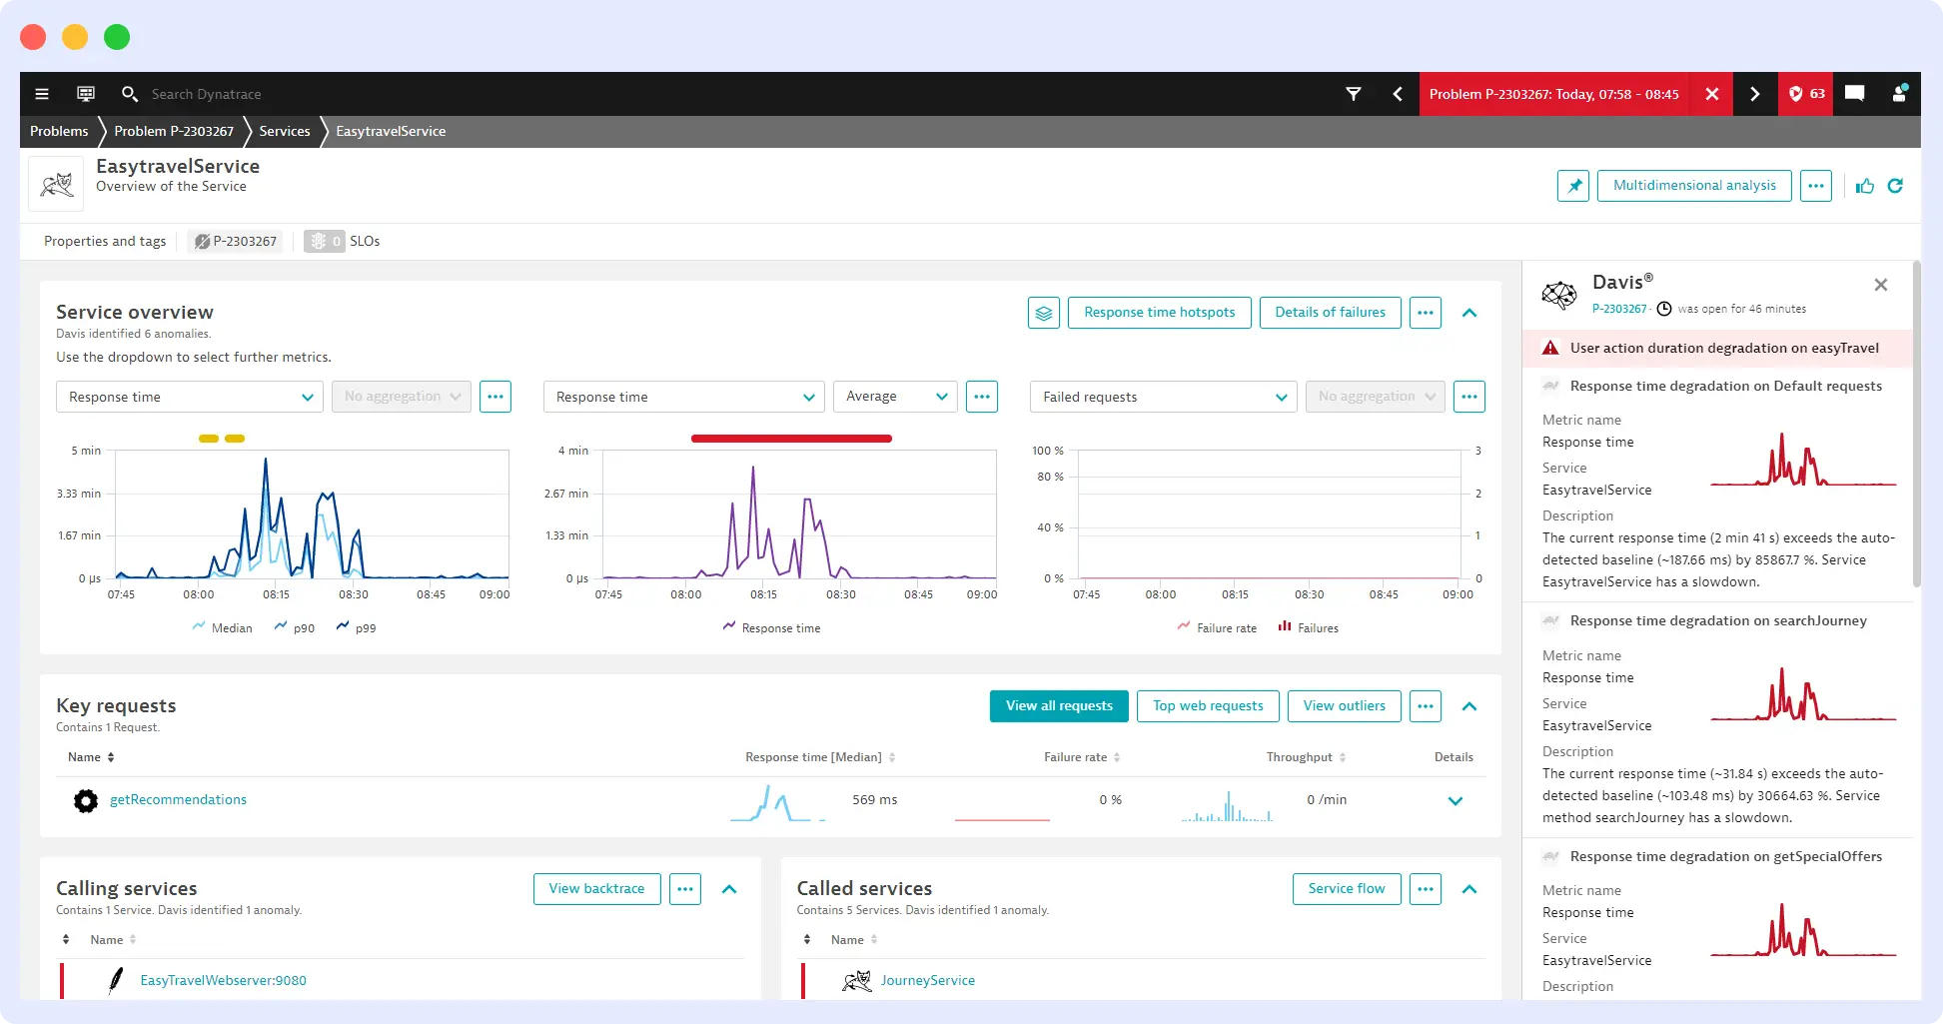Open more options next to View backtrace
The width and height of the screenshot is (1943, 1024).
click(685, 889)
